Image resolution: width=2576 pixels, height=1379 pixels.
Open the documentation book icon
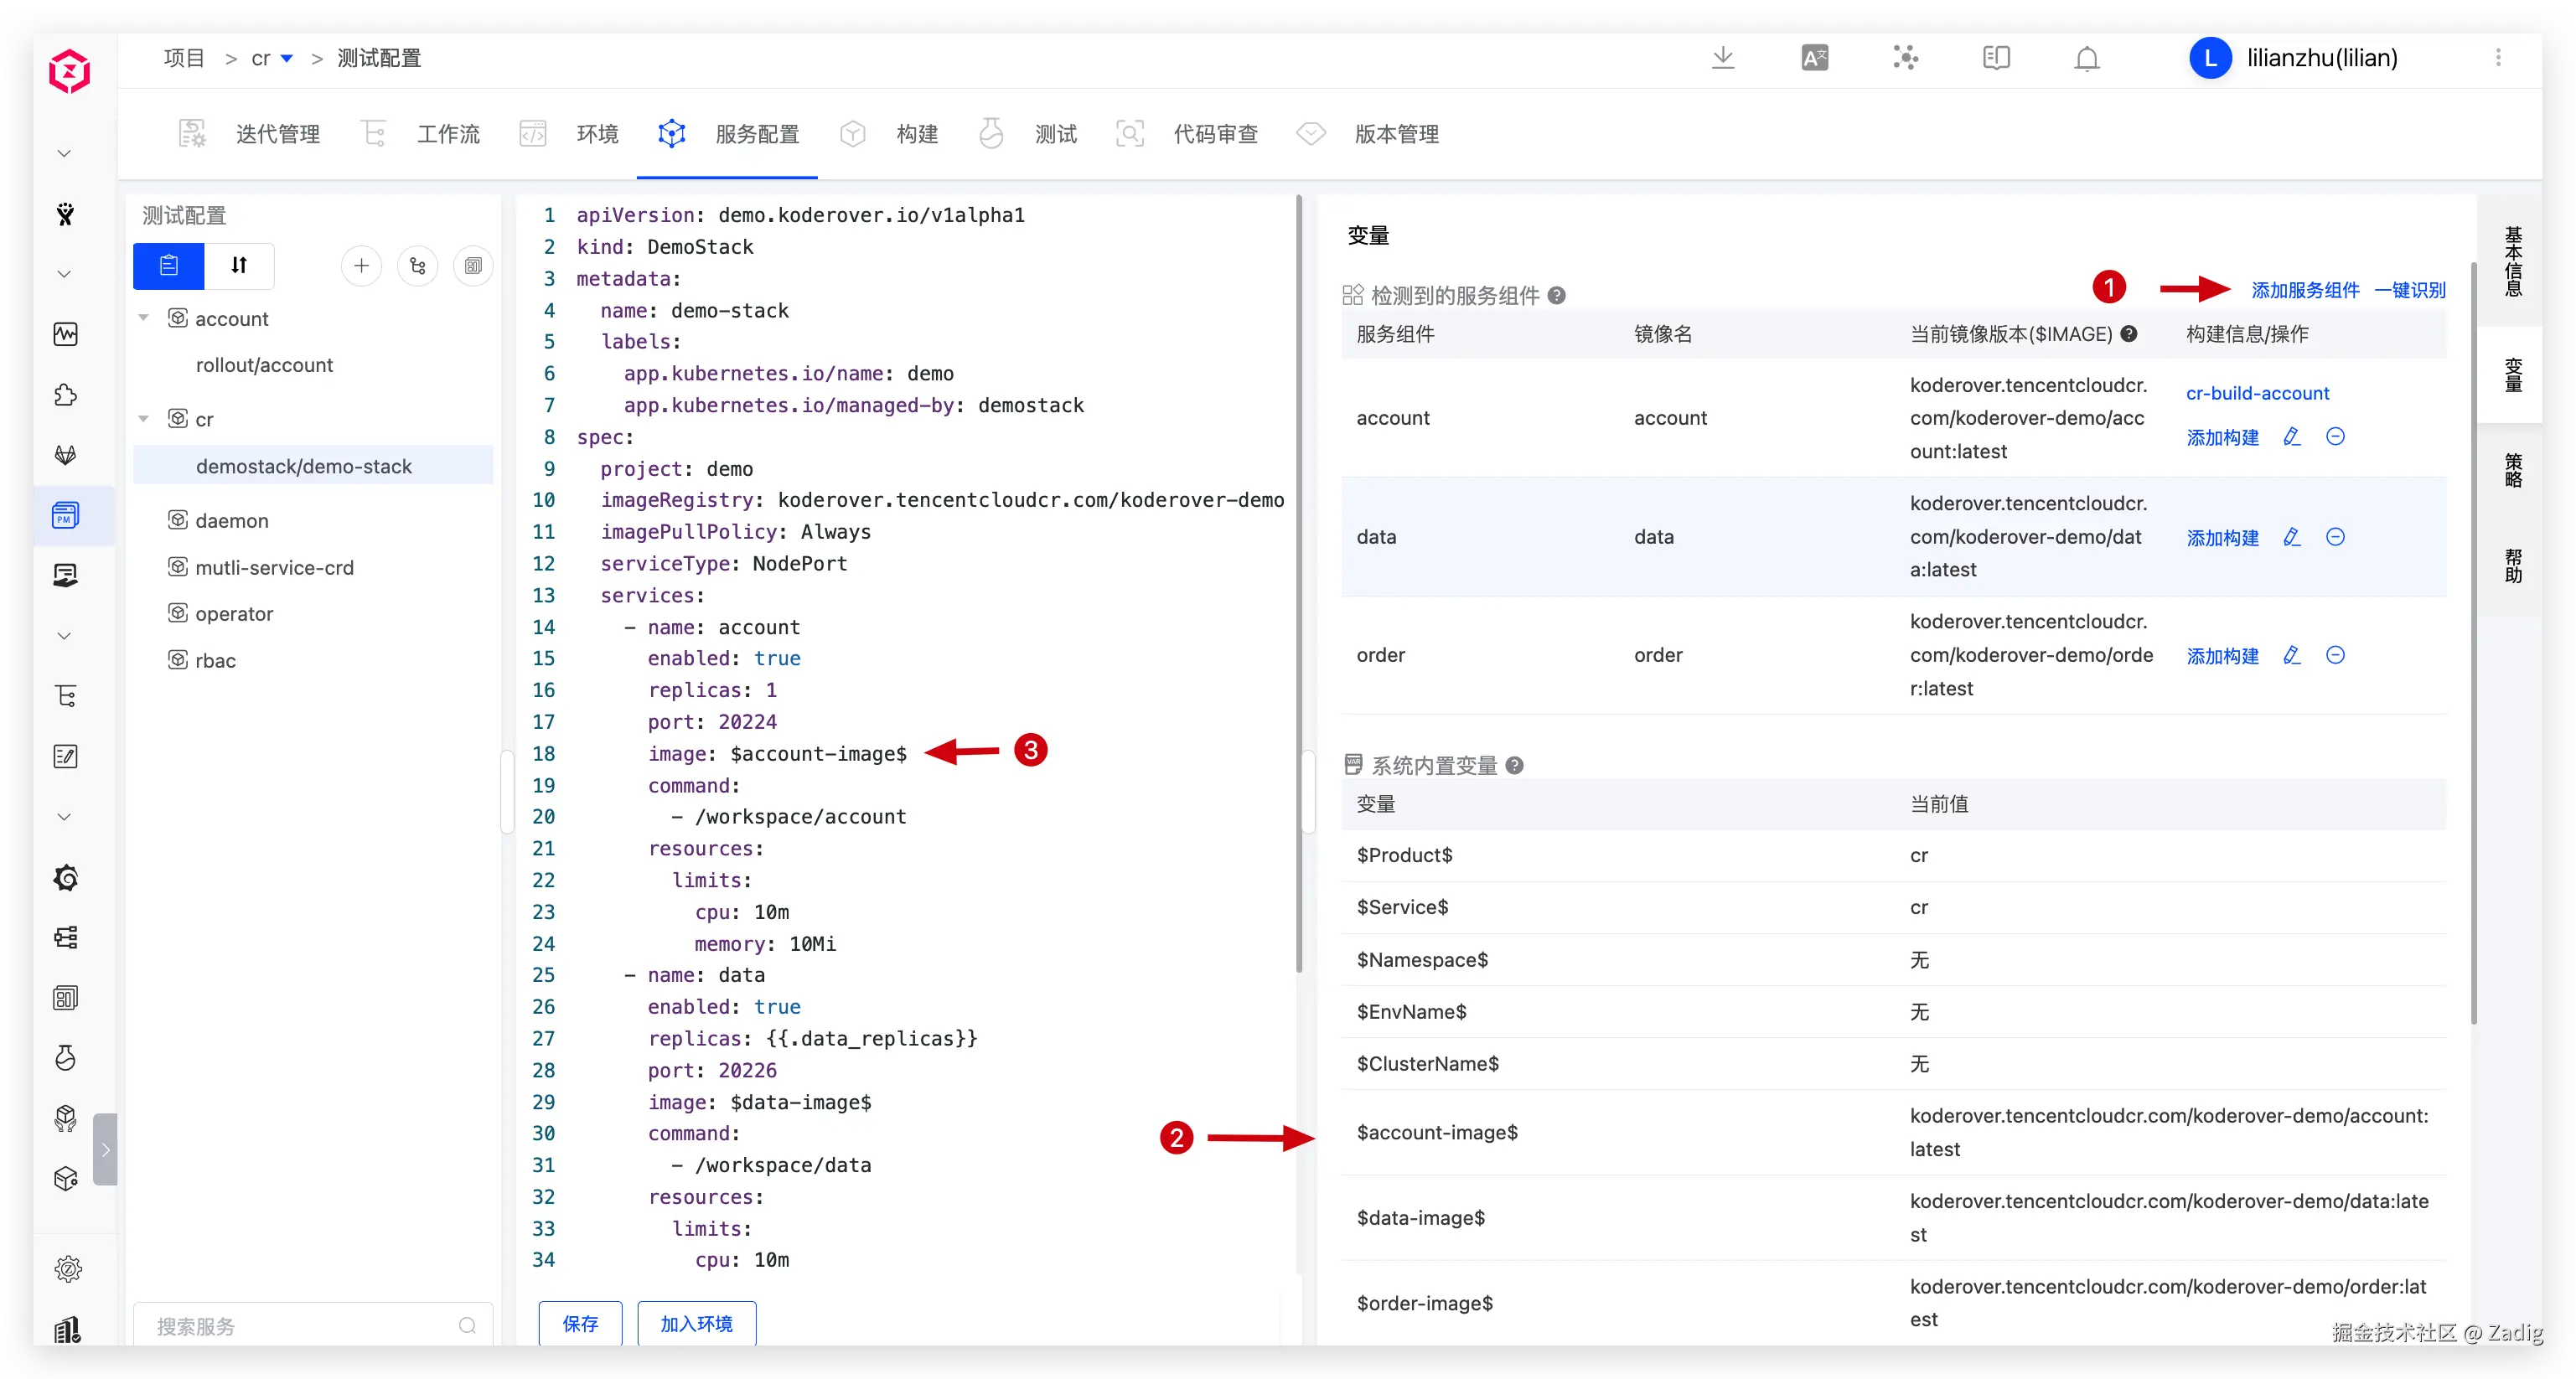point(1996,58)
